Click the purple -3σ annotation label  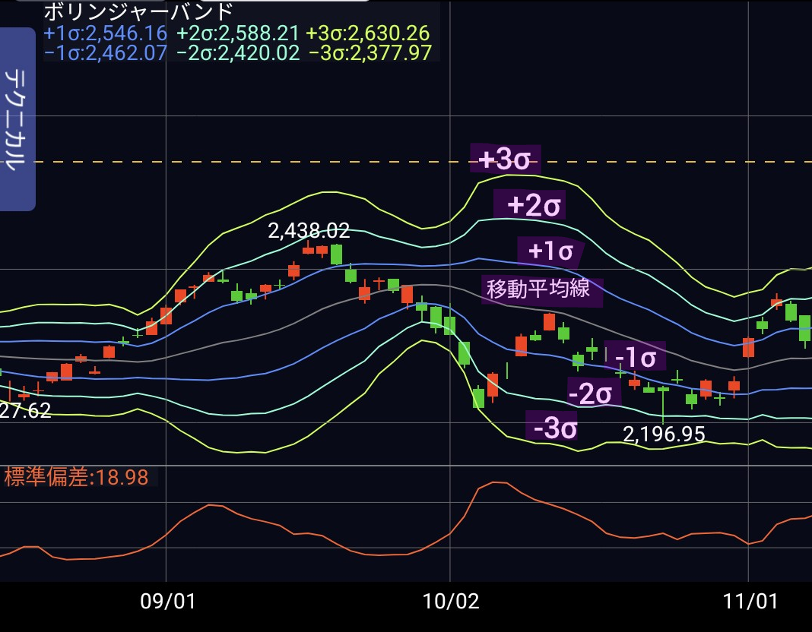553,428
